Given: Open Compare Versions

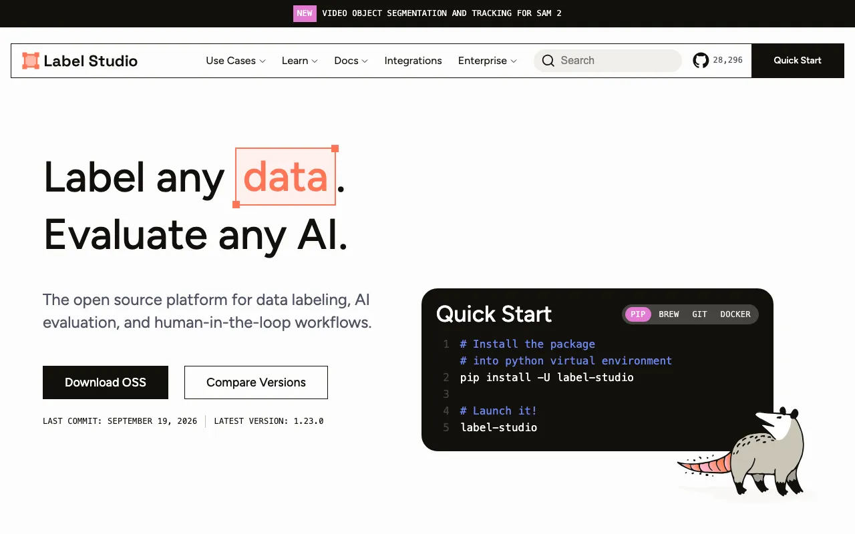Looking at the screenshot, I should click(256, 382).
